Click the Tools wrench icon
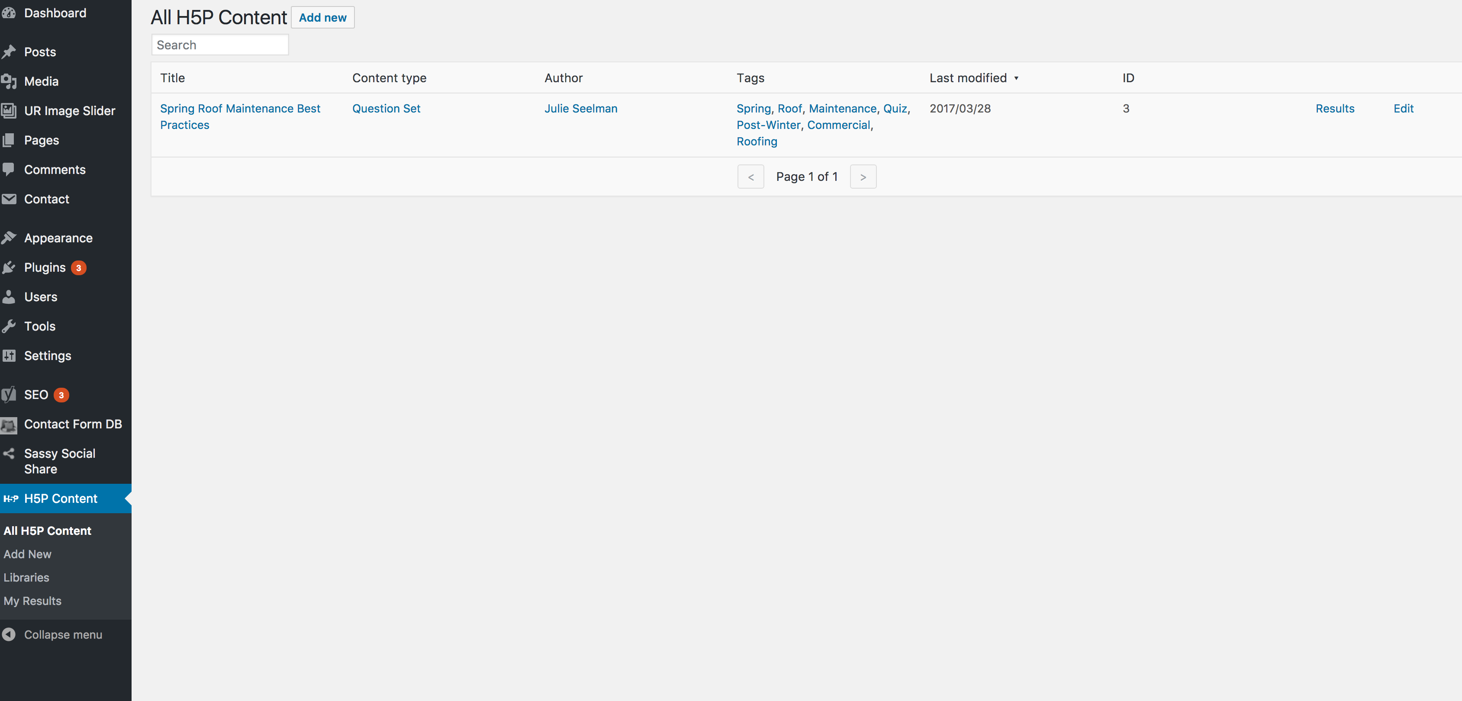Viewport: 1462px width, 701px height. tap(9, 326)
